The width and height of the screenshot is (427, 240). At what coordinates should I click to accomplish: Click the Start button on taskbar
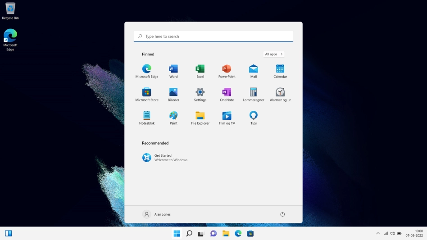click(177, 233)
